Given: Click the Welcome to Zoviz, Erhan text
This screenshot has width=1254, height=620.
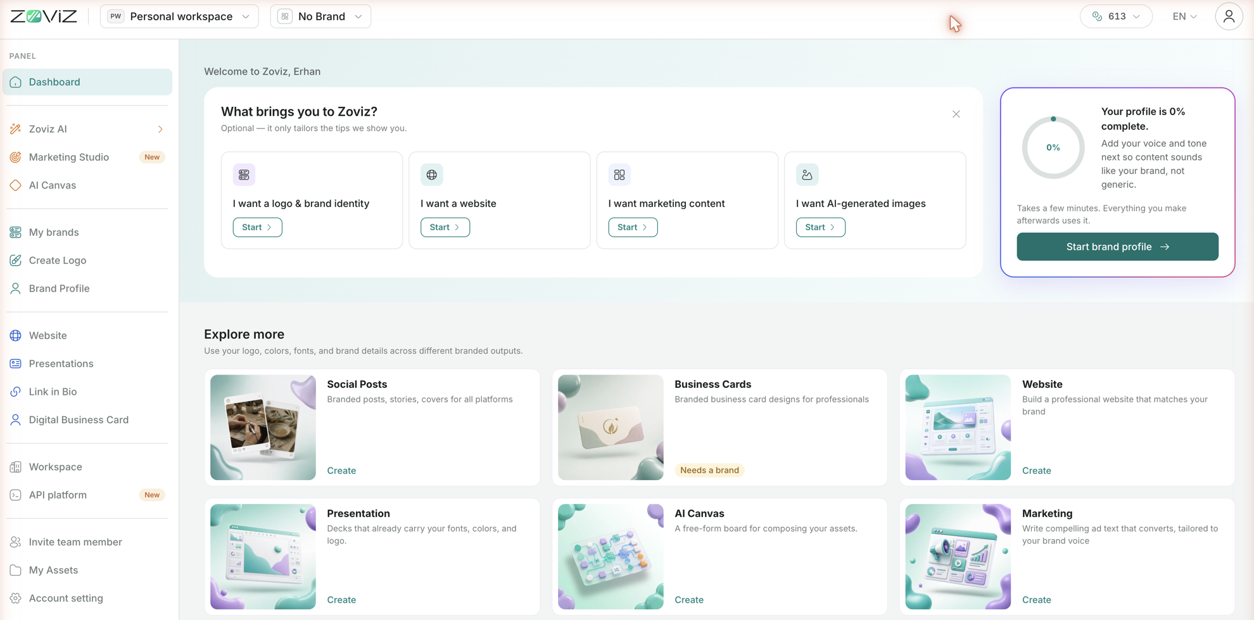Looking at the screenshot, I should click(262, 71).
